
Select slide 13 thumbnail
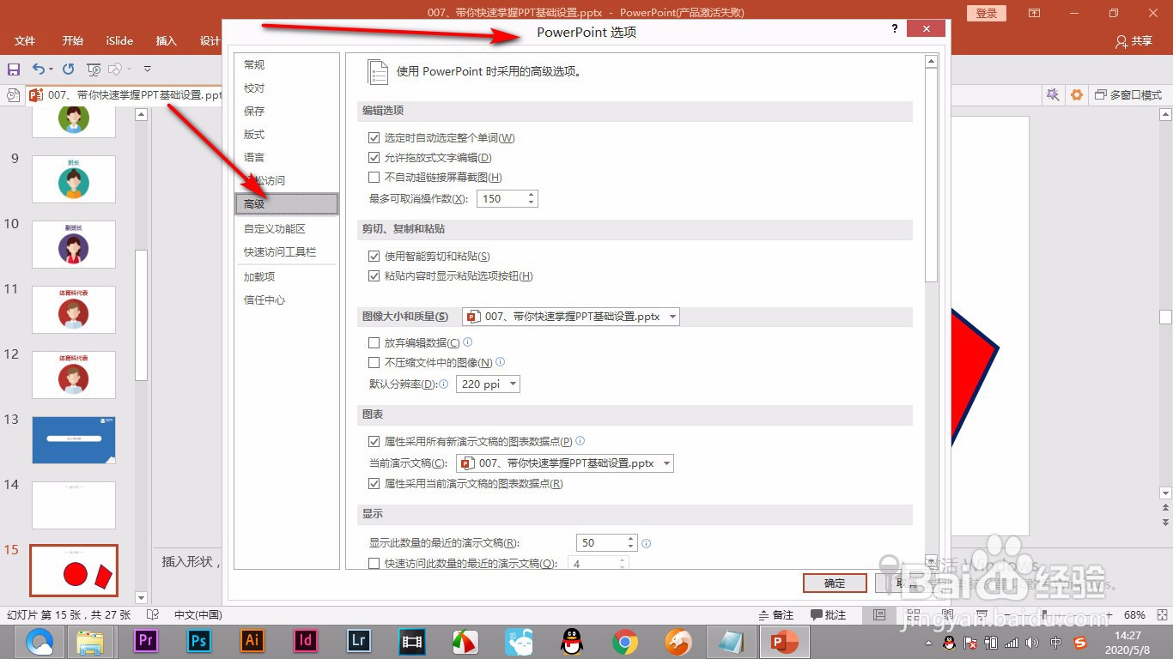pyautogui.click(x=74, y=439)
